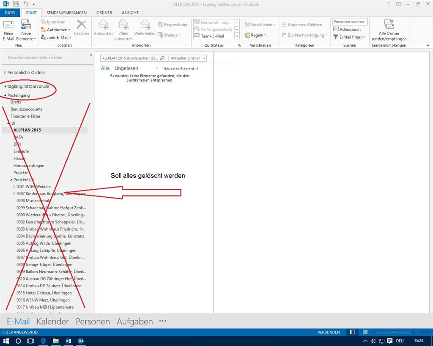Show Alle messages filter
This screenshot has height=346, width=433.
[x=105, y=68]
